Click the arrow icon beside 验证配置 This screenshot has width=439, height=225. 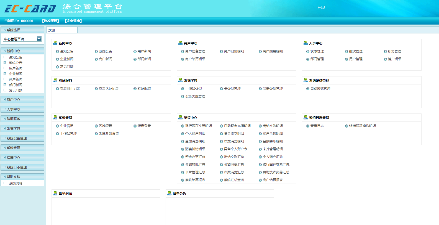click(135, 89)
